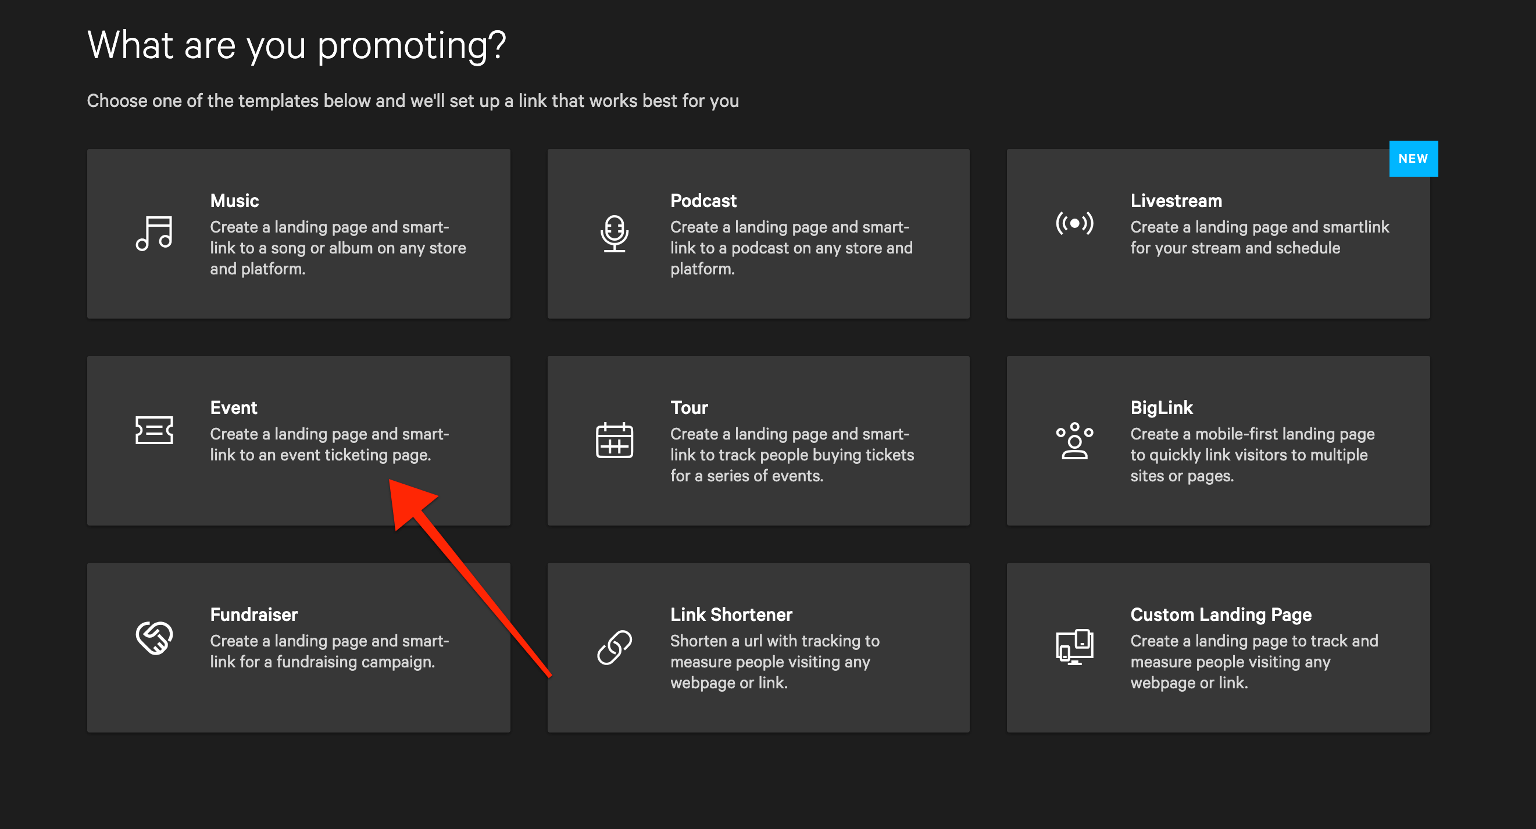
Task: Click the link shortener chain icon
Action: 614,647
